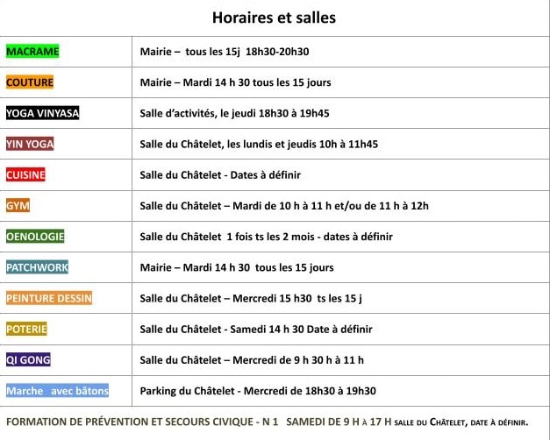Select the Parking du Châtelet schedule text
Screen dimensions: 550x440
click(258, 391)
